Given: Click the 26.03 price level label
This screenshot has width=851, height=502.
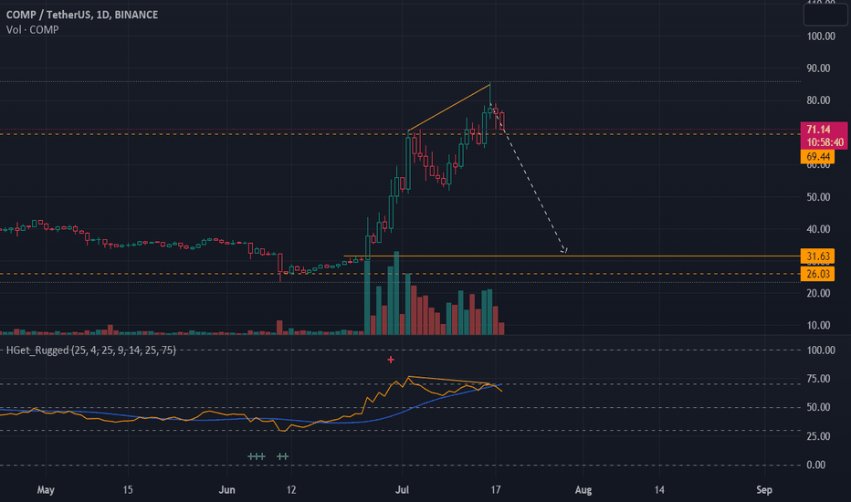Looking at the screenshot, I should coord(817,274).
